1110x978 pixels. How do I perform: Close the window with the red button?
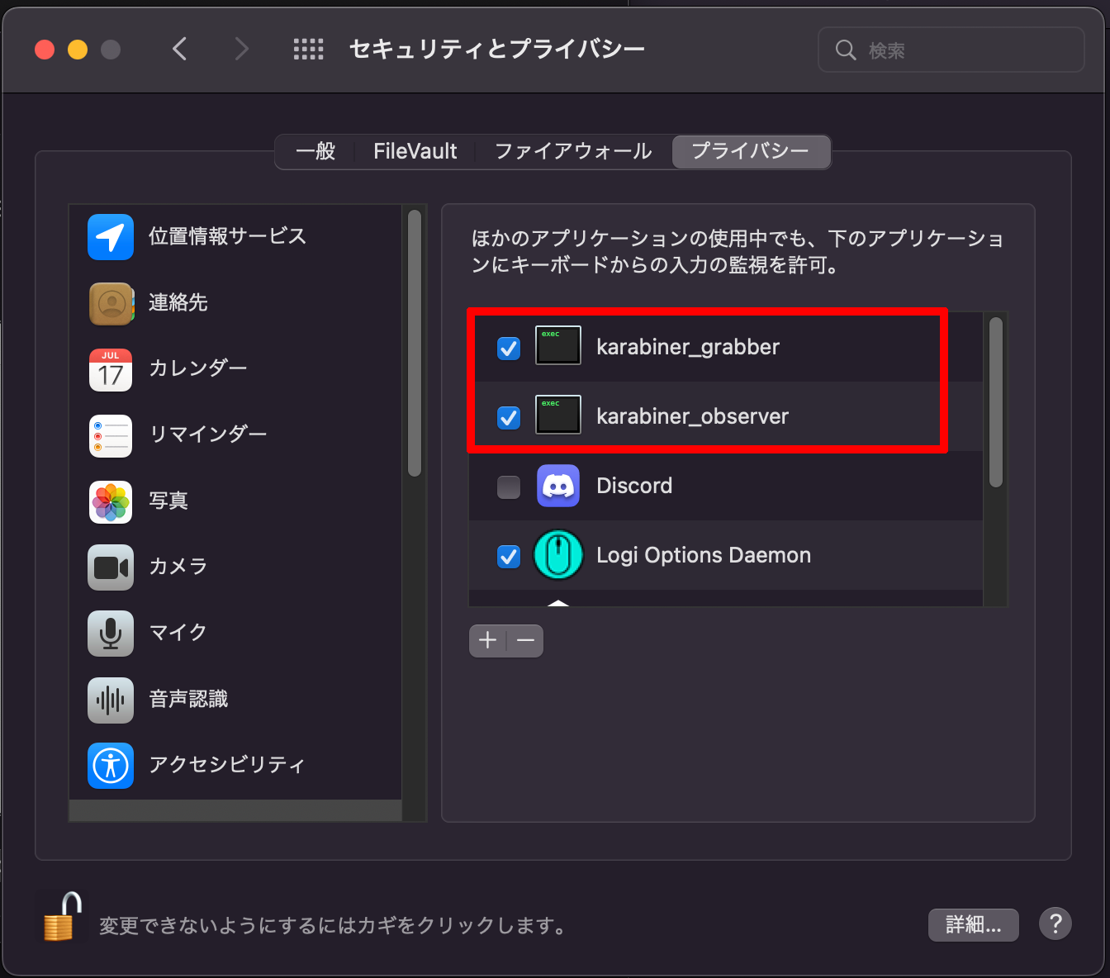pos(45,50)
